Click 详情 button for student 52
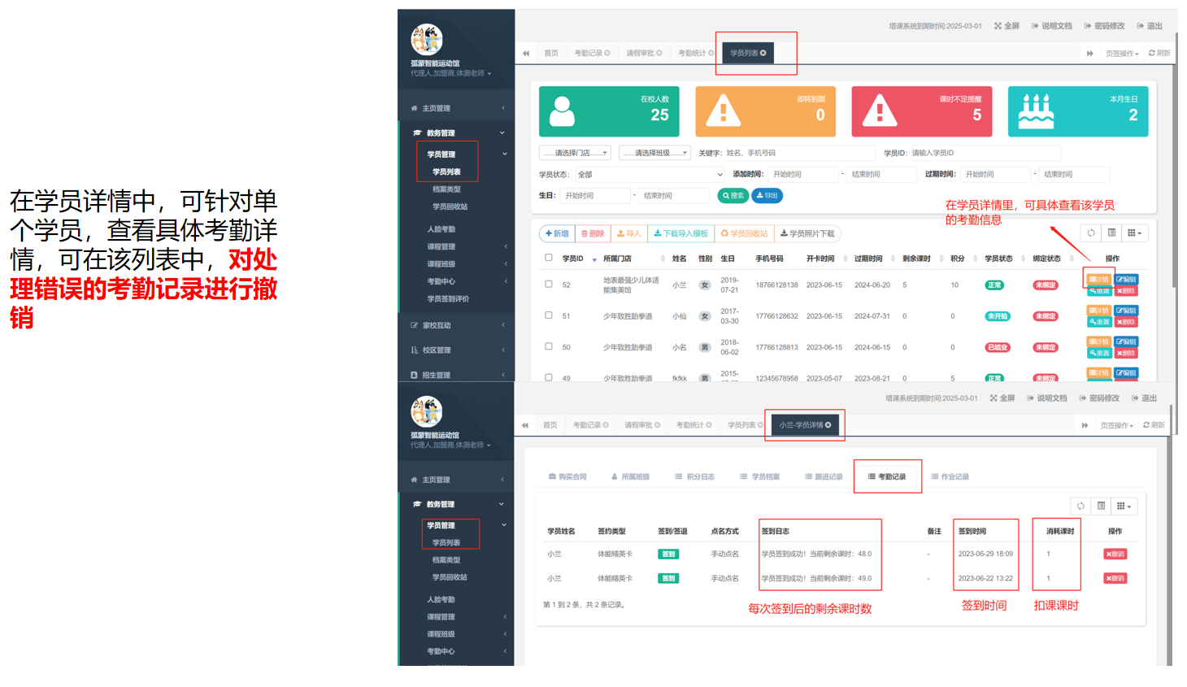The image size is (1187, 687). click(1098, 280)
